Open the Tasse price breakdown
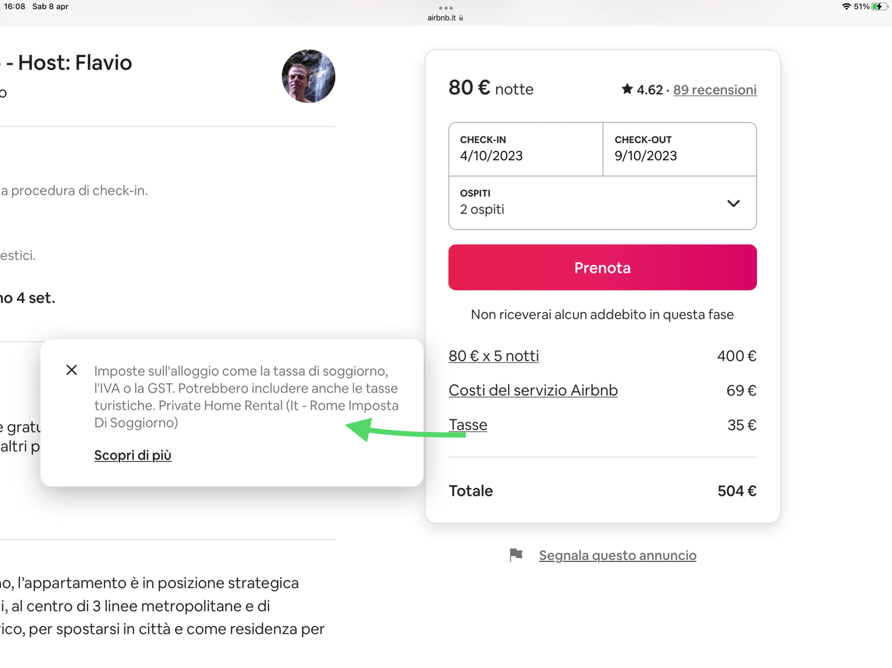Screen dimensions: 892x668 point(468,425)
